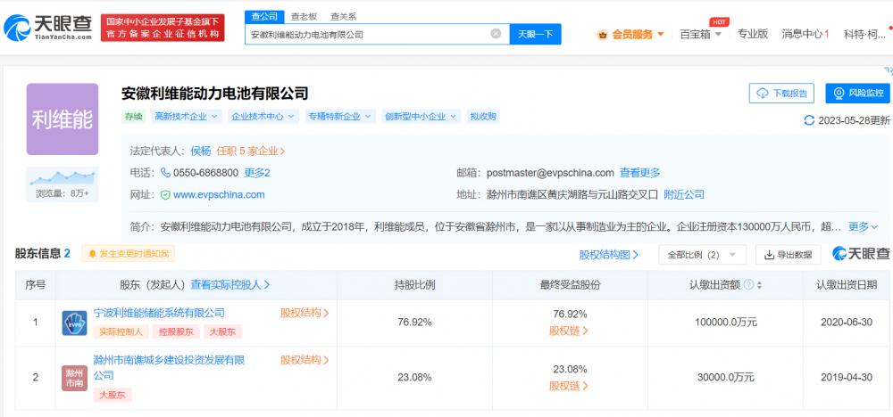This screenshot has height=417, width=893.
Task: Click 附近公司 nearby companies link
Action: pos(684,195)
